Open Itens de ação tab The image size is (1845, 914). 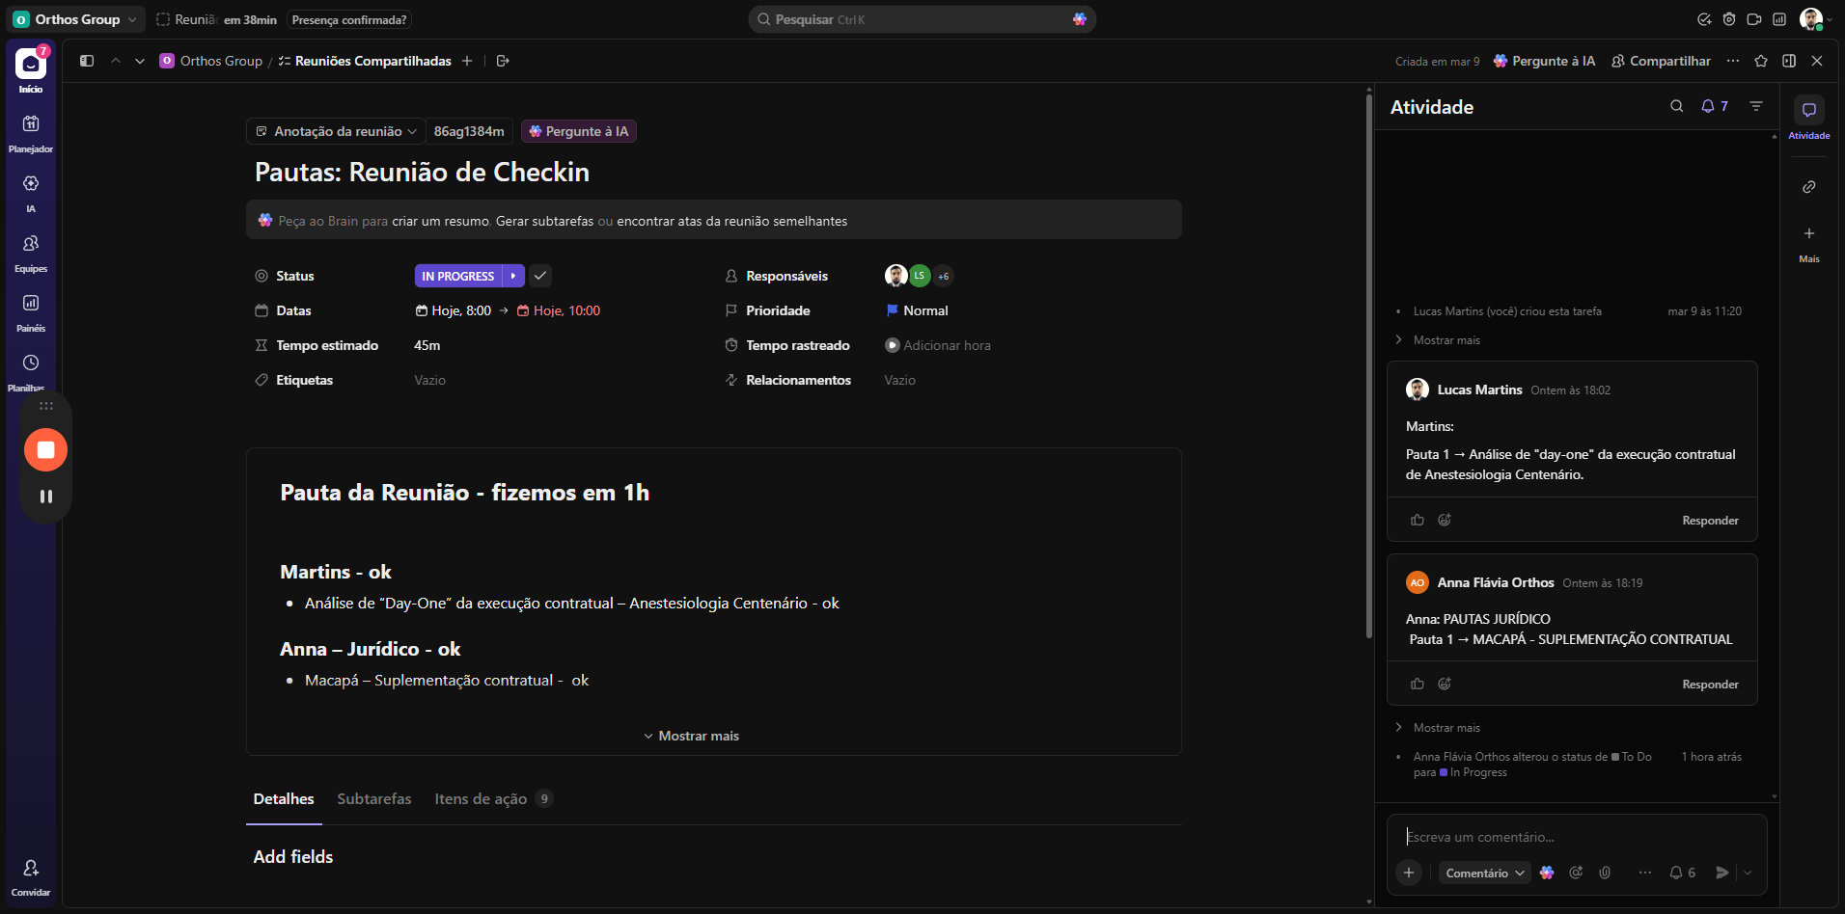coord(481,799)
